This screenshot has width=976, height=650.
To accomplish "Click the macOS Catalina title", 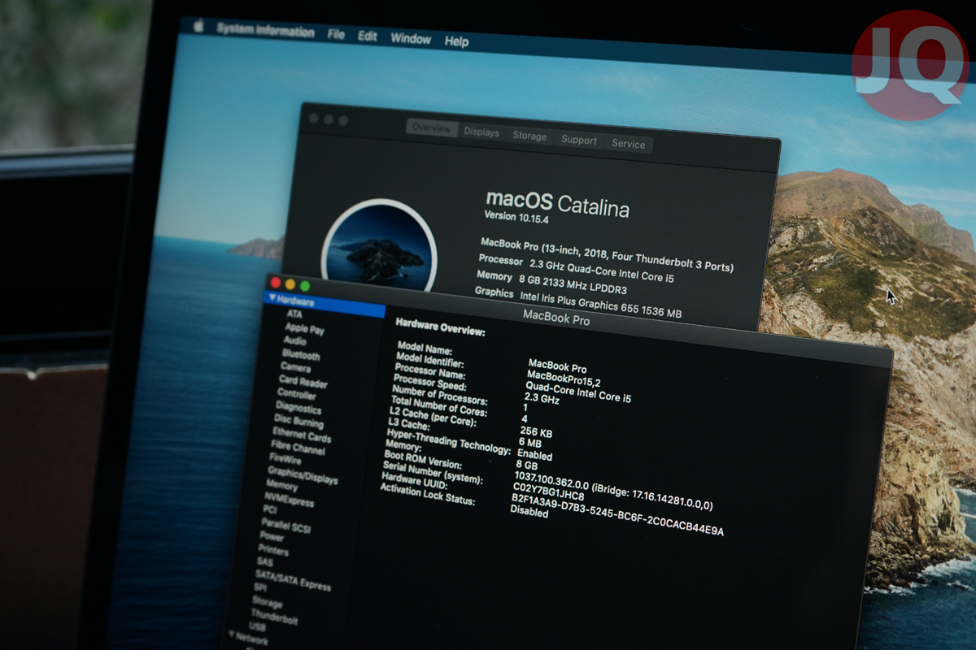I will [x=557, y=203].
